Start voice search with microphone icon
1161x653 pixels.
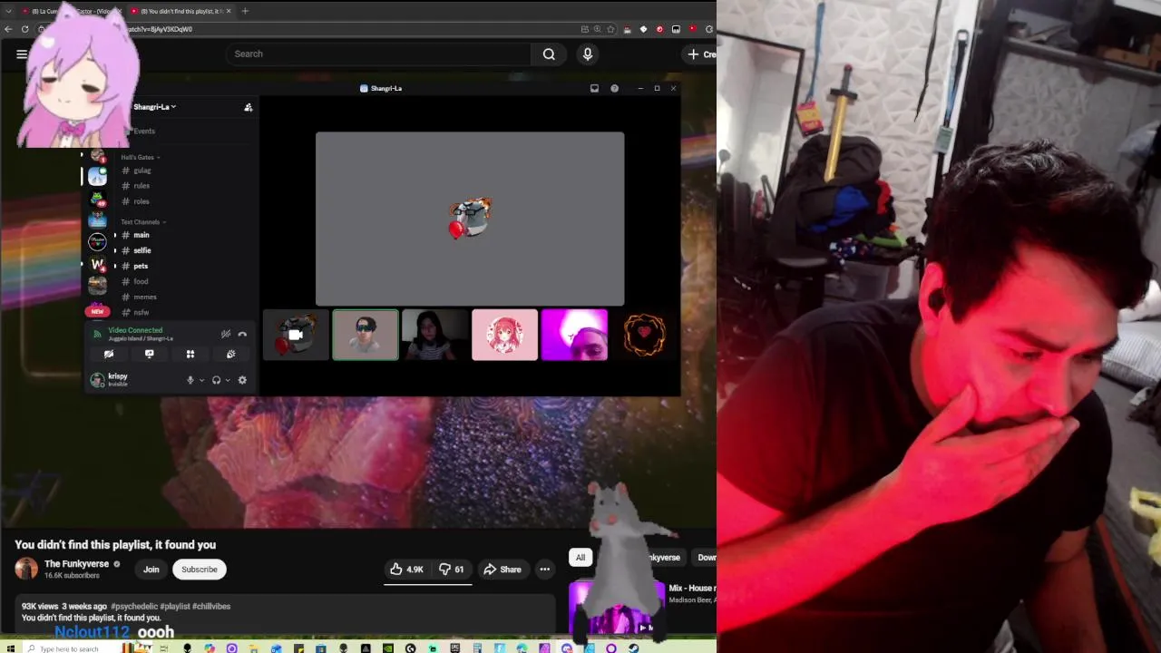(588, 54)
